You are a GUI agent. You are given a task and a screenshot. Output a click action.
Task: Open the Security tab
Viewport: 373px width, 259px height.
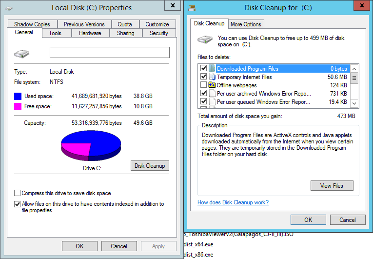coord(159,33)
